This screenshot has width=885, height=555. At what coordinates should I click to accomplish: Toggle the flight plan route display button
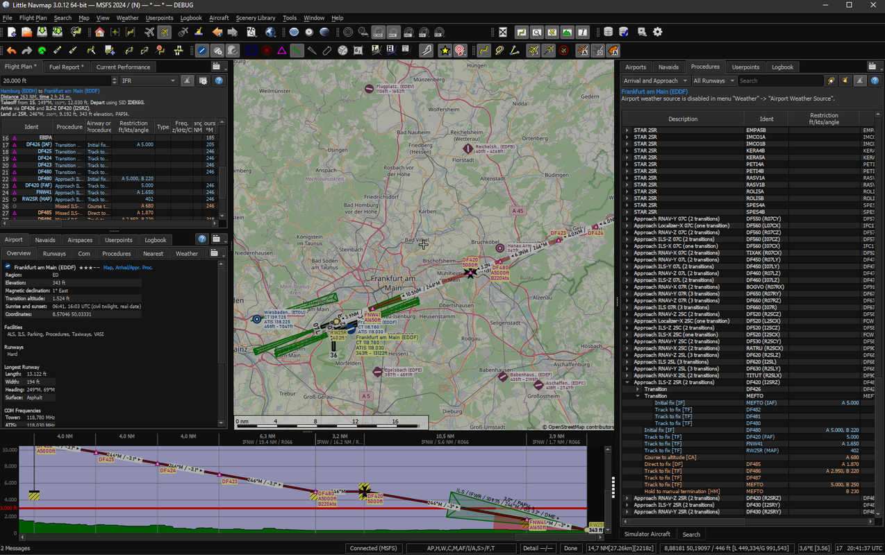click(x=484, y=50)
